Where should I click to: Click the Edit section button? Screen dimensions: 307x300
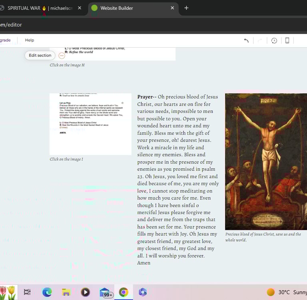pos(40,56)
